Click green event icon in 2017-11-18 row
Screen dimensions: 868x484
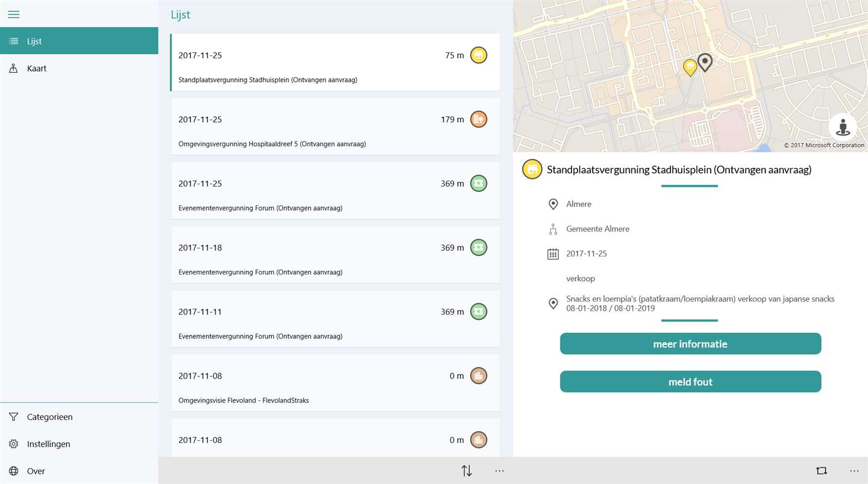click(x=479, y=247)
